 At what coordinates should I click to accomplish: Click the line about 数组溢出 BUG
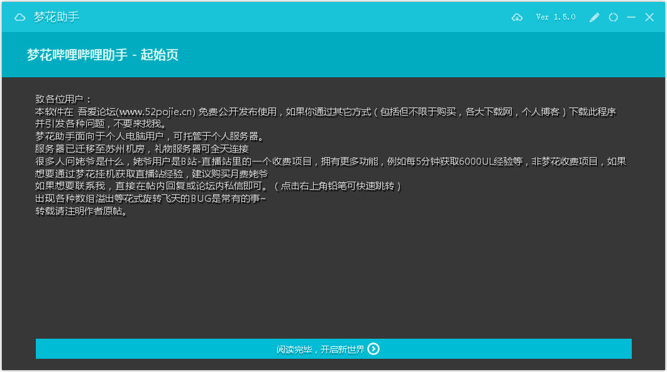tap(151, 199)
